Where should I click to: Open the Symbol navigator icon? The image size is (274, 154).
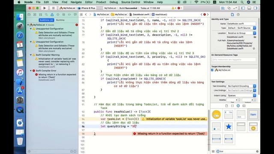click(41, 15)
